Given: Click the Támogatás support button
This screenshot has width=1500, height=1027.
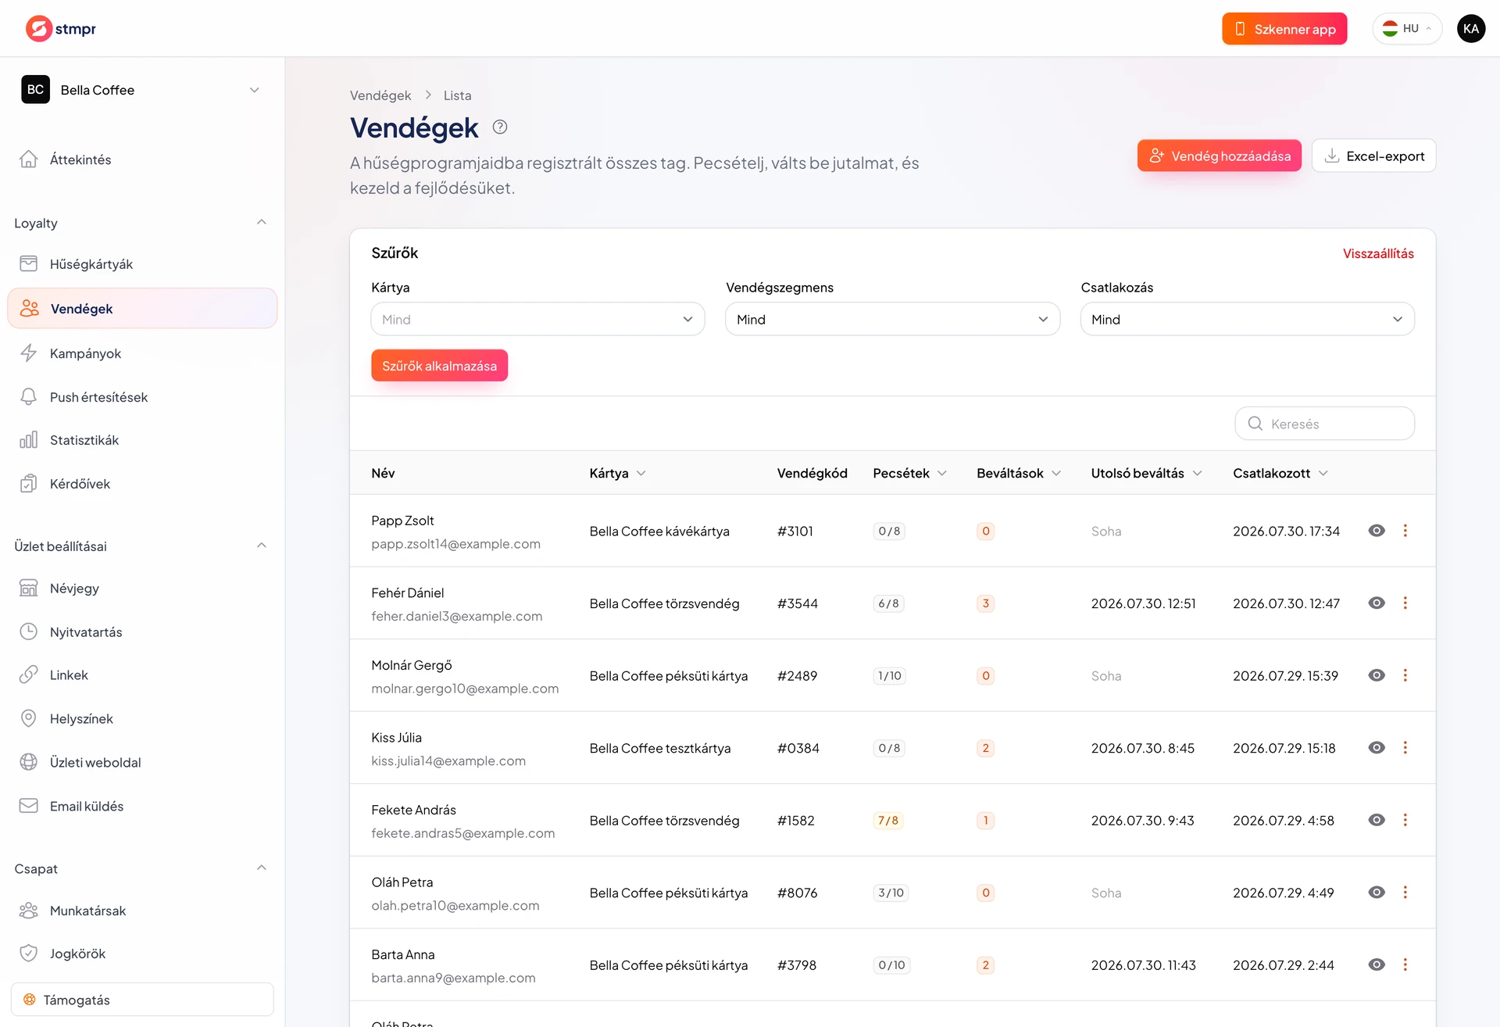Looking at the screenshot, I should click(x=142, y=1000).
